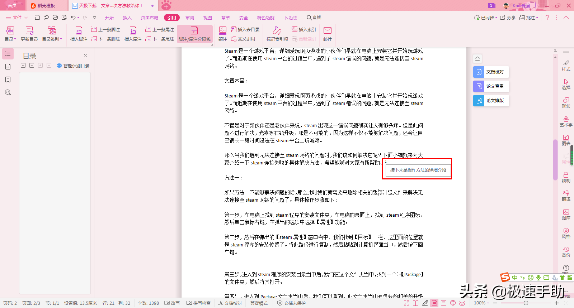Switch to web layout view in status bar

pyautogui.click(x=453, y=303)
